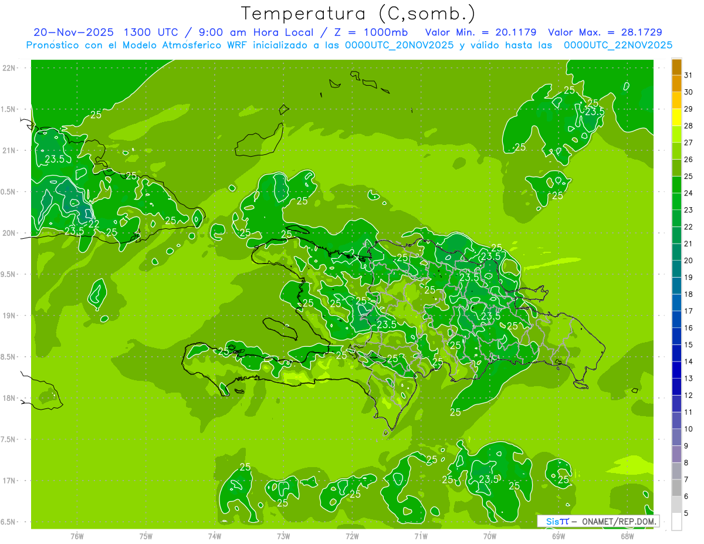
Task: Click color scale value 10
Action: (688, 429)
